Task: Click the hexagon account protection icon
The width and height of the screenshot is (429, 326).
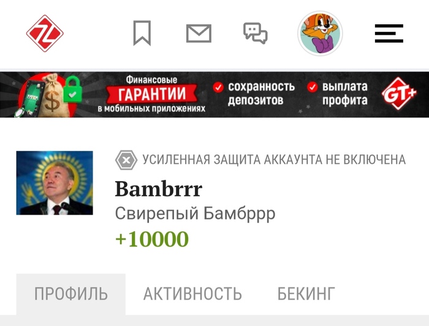Action: pos(126,160)
